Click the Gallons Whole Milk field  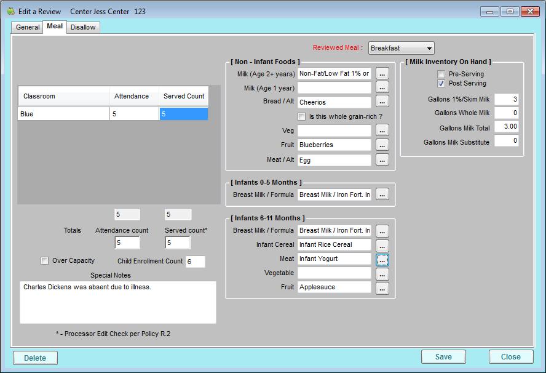506,113
